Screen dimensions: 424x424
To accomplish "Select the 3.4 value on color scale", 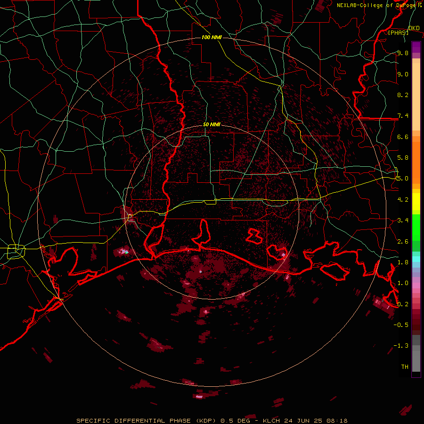I will (x=403, y=220).
